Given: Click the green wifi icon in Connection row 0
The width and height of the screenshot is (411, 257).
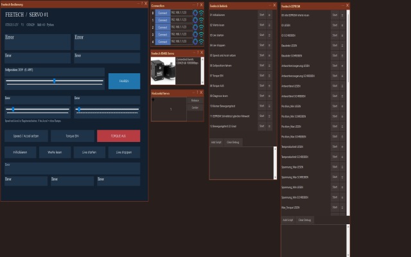Looking at the screenshot, I should click(x=201, y=13).
